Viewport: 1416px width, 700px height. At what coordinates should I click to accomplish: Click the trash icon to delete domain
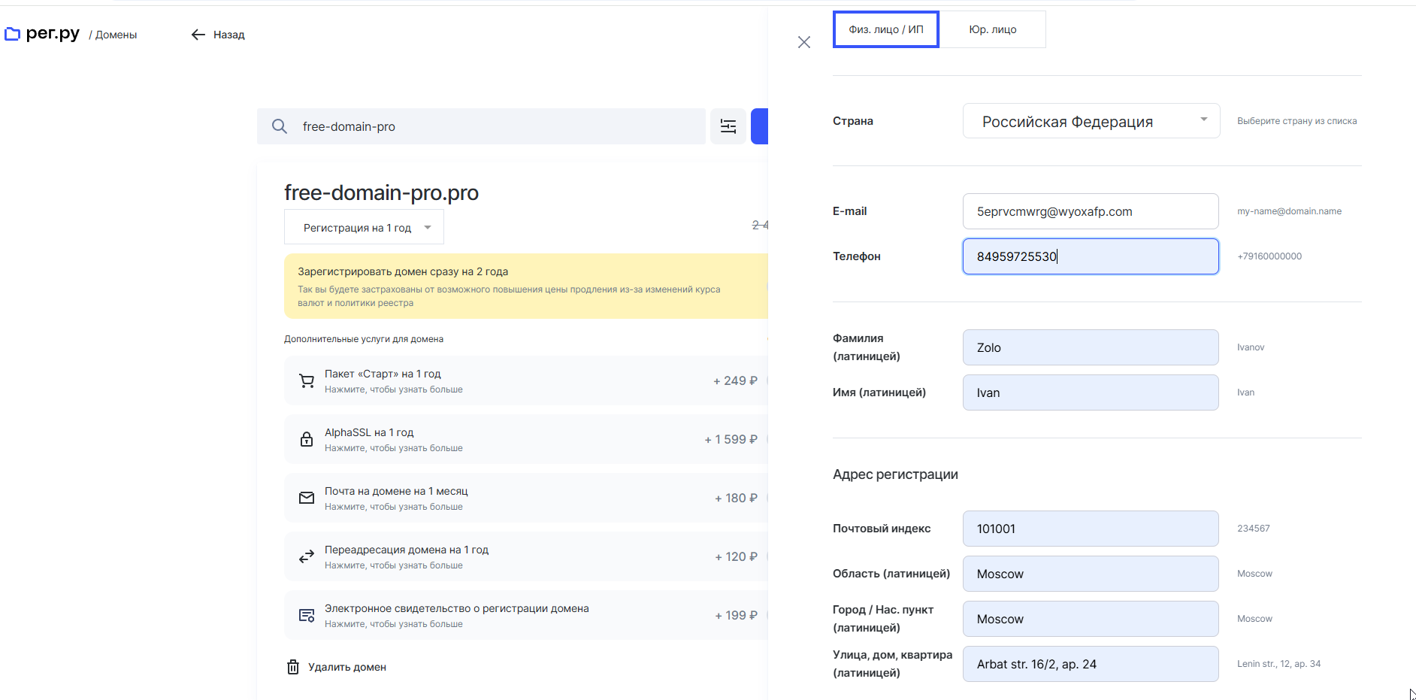[x=293, y=667]
